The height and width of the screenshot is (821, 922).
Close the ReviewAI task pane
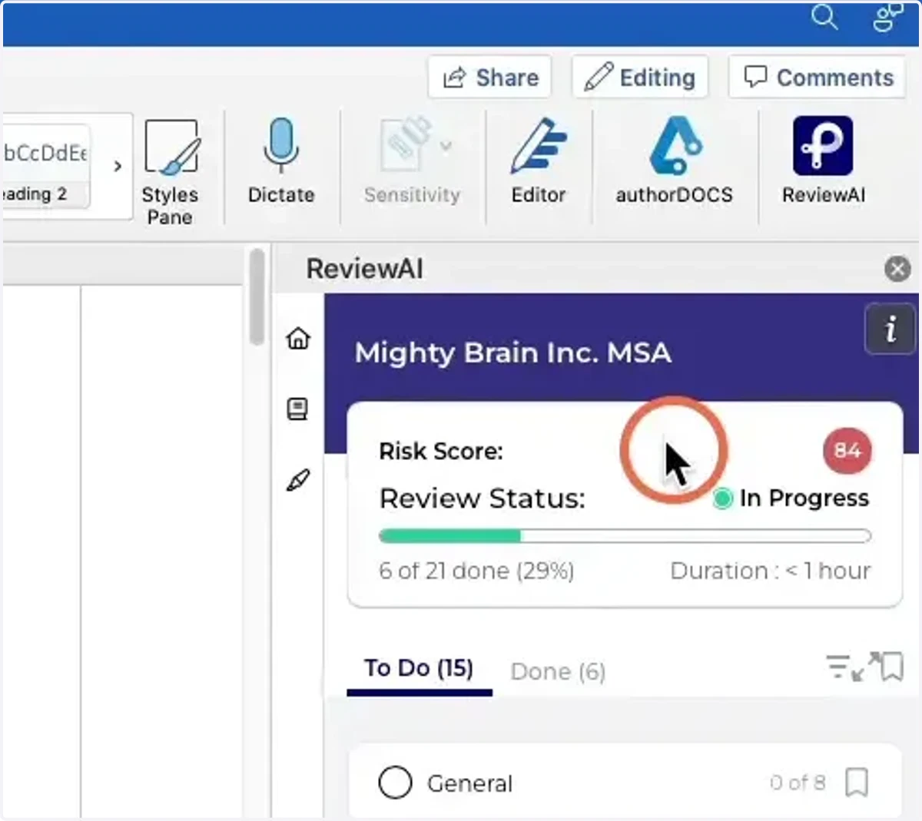(x=897, y=269)
